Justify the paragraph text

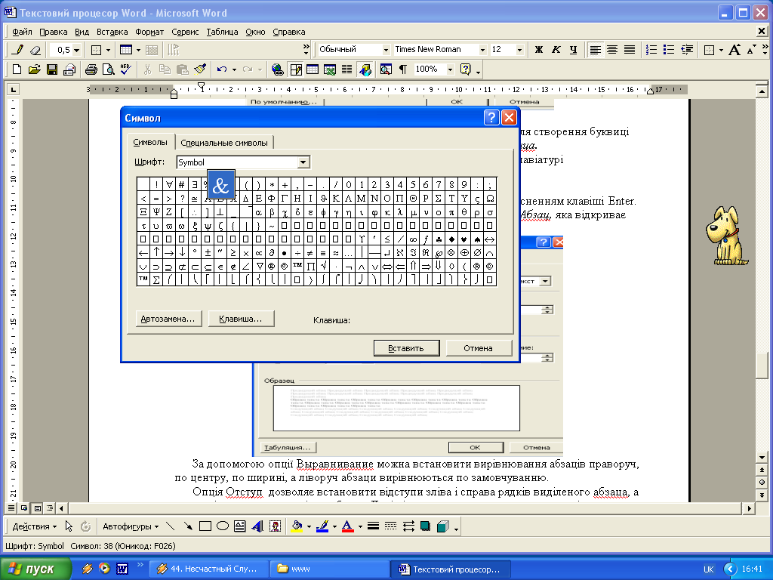[x=630, y=50]
